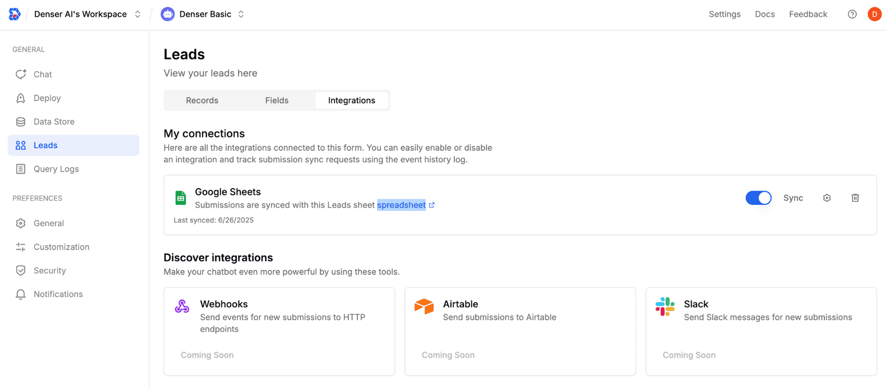This screenshot has width=886, height=390.
Task: Go to Data Store in the sidebar
Action: pos(54,122)
